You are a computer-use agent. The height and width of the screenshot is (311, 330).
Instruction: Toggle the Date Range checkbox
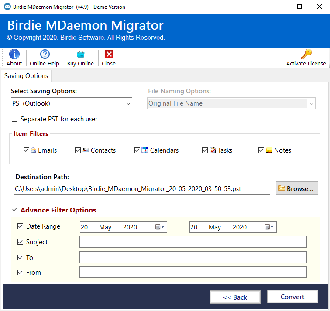(20, 226)
